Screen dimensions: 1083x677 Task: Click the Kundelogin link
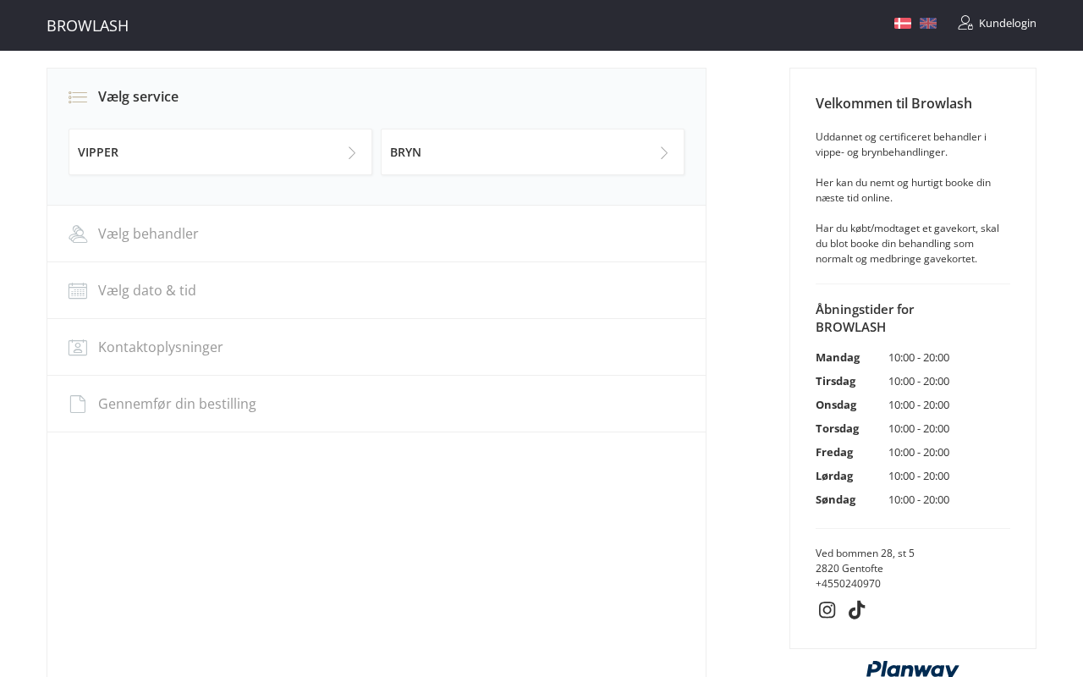click(x=1007, y=23)
